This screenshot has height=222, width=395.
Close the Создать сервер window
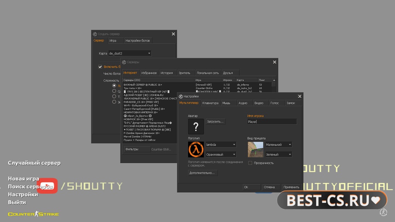[x=173, y=34]
